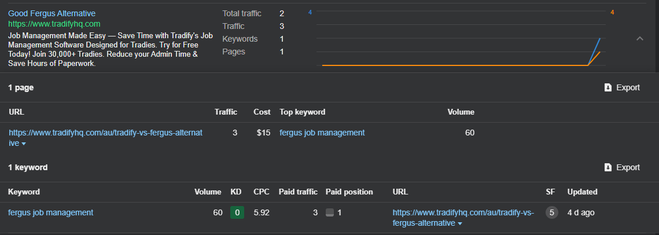Image resolution: width=659 pixels, height=235 pixels.
Task: Sort keyword table by KD header
Action: [x=236, y=192]
